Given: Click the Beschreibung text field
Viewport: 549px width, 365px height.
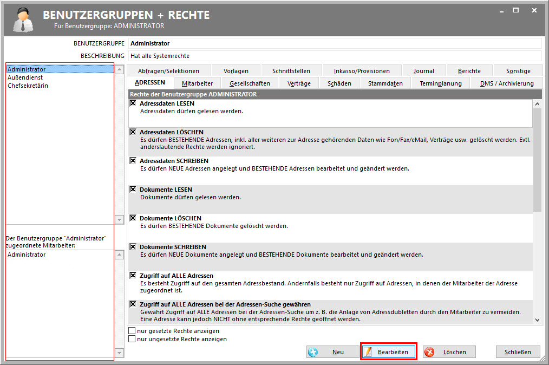Looking at the screenshot, I should tap(335, 56).
